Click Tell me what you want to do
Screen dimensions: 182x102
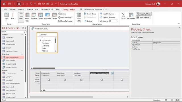click(x=96, y=9)
